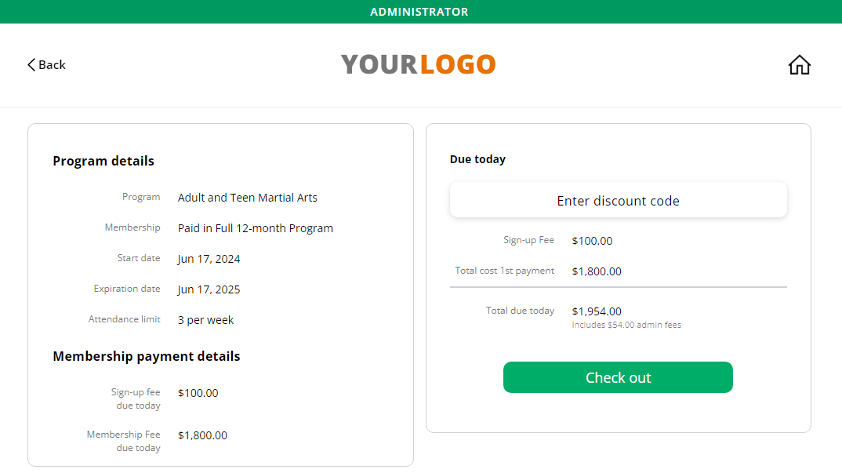Click the Paid in Full 12-month Program membership
The height and width of the screenshot is (473, 842).
[x=256, y=228]
